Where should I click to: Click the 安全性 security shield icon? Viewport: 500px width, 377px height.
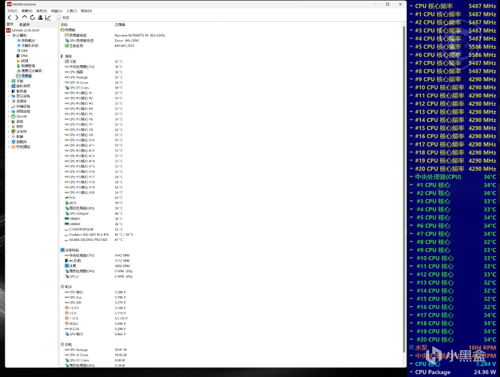click(14, 131)
